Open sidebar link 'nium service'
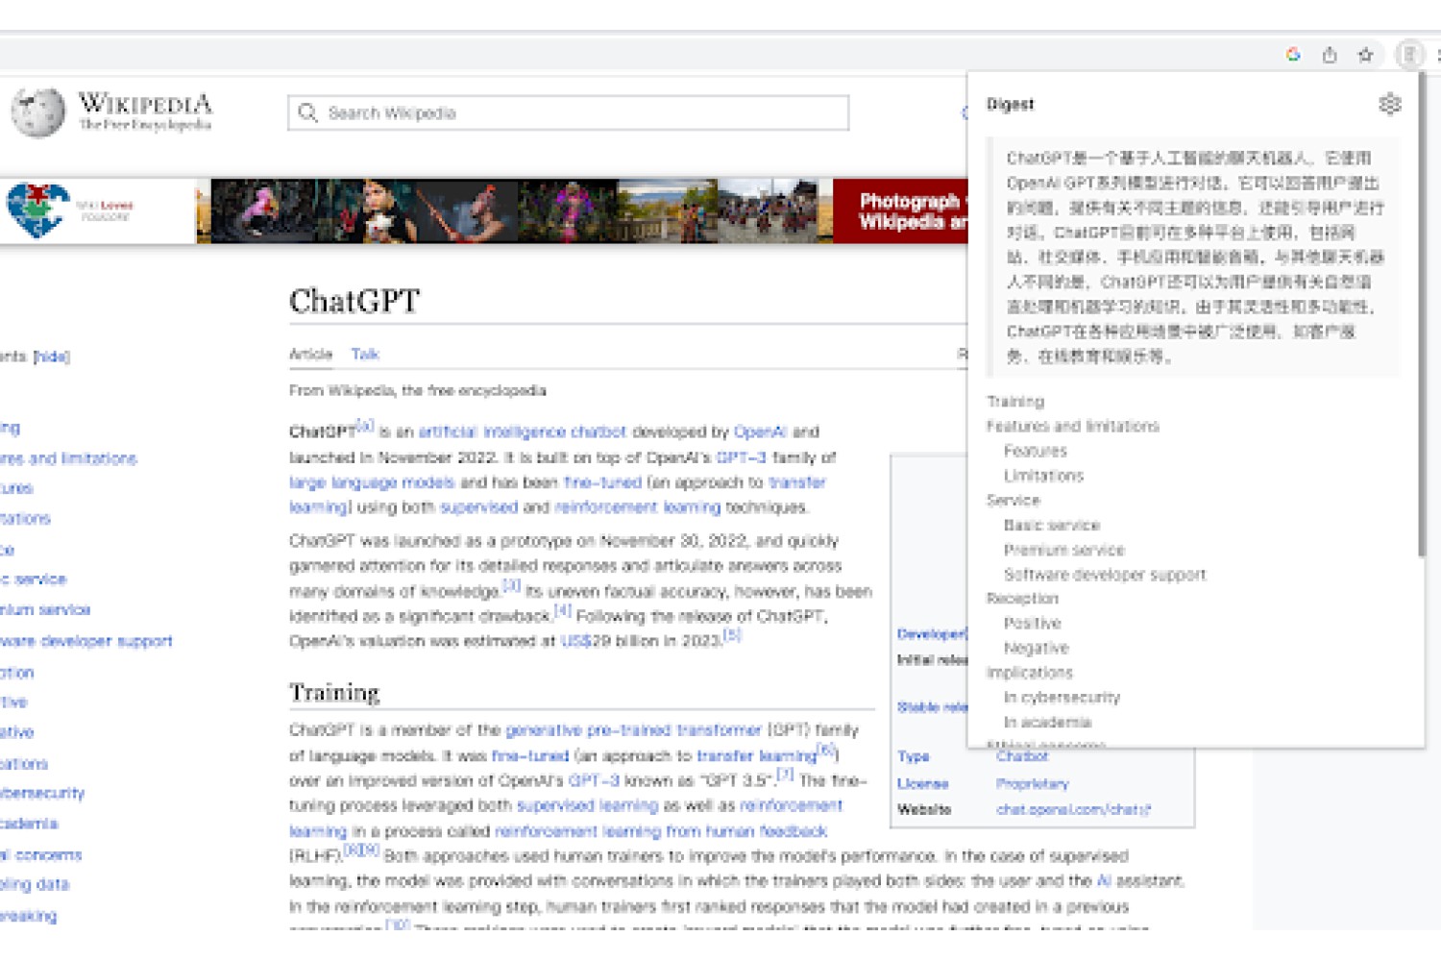The width and height of the screenshot is (1441, 961). [x=45, y=609]
